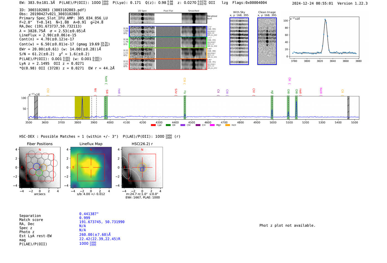Click the timestamp 2024-12-24 00:55:01
The image size is (387, 263).
(313, 3)
